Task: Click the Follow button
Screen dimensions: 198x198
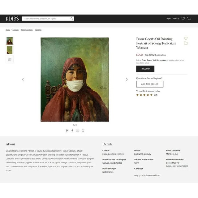Action: tap(145, 69)
